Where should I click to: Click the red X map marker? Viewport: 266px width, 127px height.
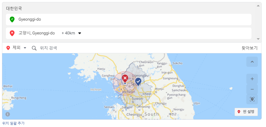pos(125,78)
